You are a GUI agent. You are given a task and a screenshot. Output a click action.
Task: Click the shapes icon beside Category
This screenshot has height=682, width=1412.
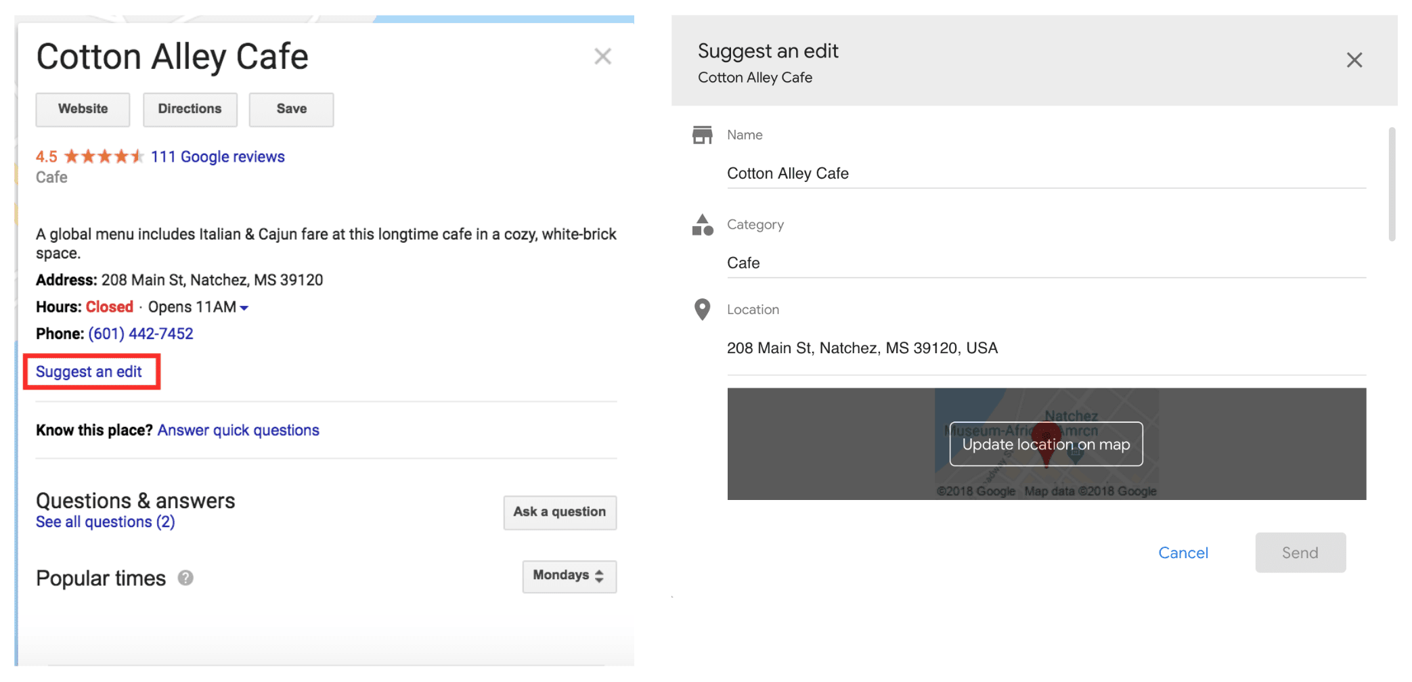click(703, 225)
